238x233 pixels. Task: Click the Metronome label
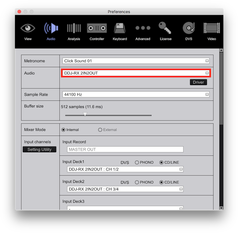click(34, 61)
